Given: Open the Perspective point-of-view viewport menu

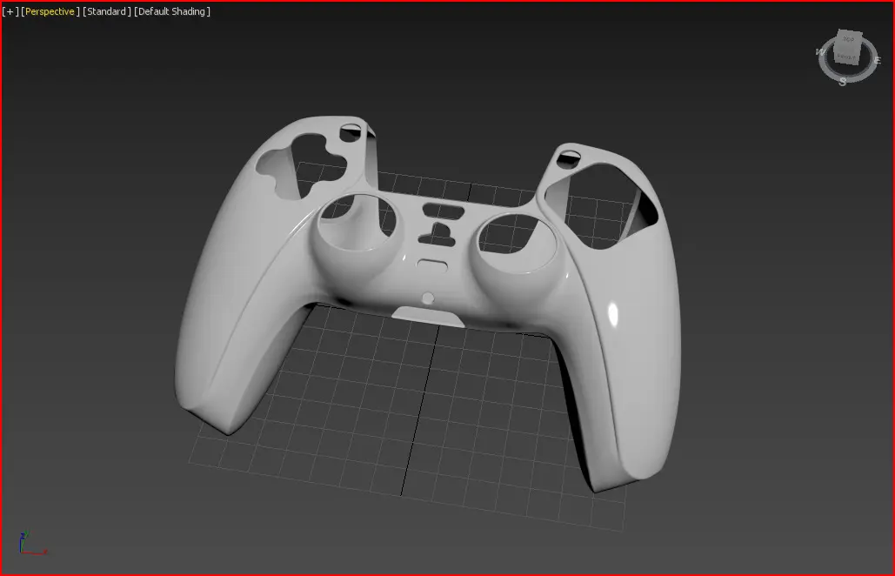Looking at the screenshot, I should [x=50, y=11].
